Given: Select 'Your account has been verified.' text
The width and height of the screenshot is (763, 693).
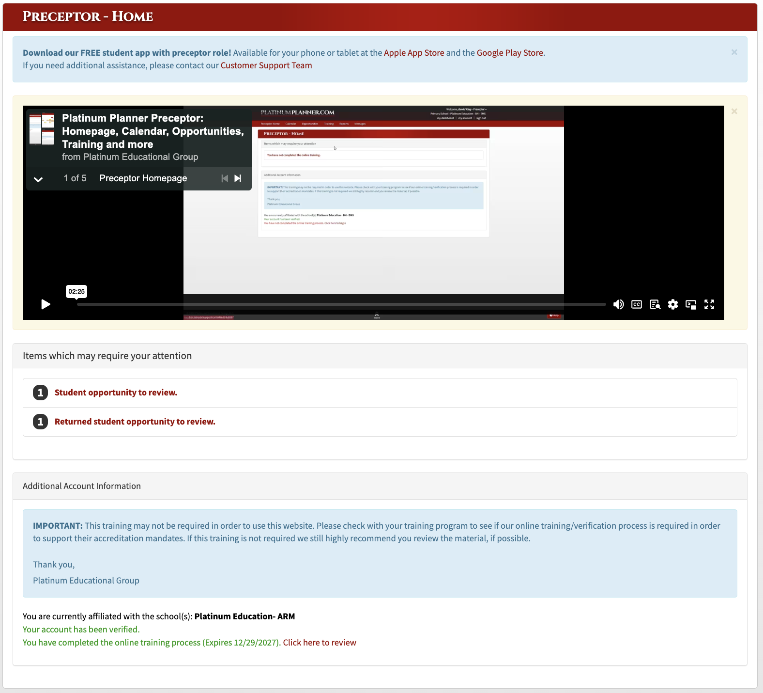Looking at the screenshot, I should 81,630.
